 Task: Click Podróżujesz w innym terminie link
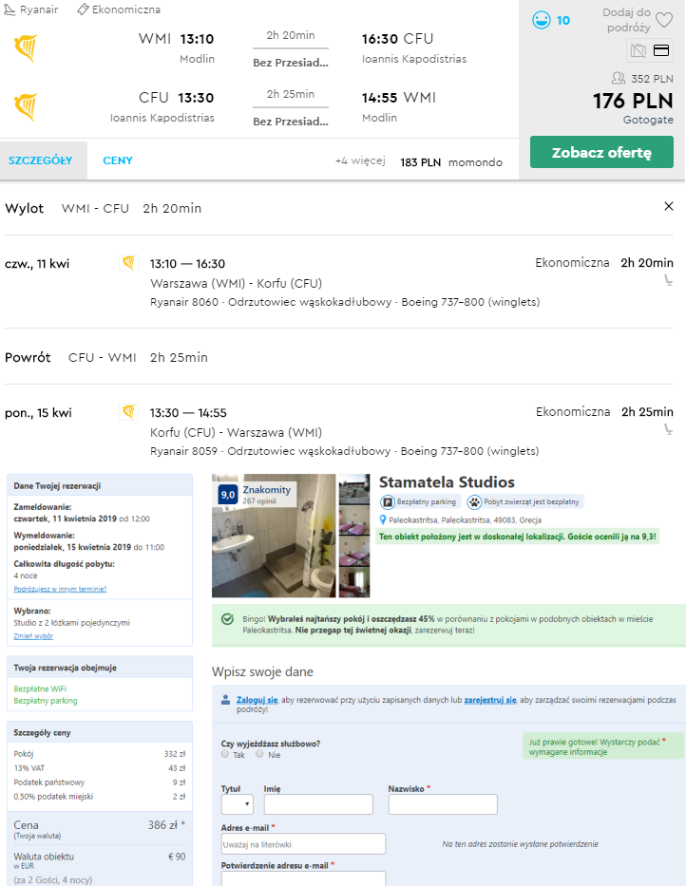tap(60, 589)
